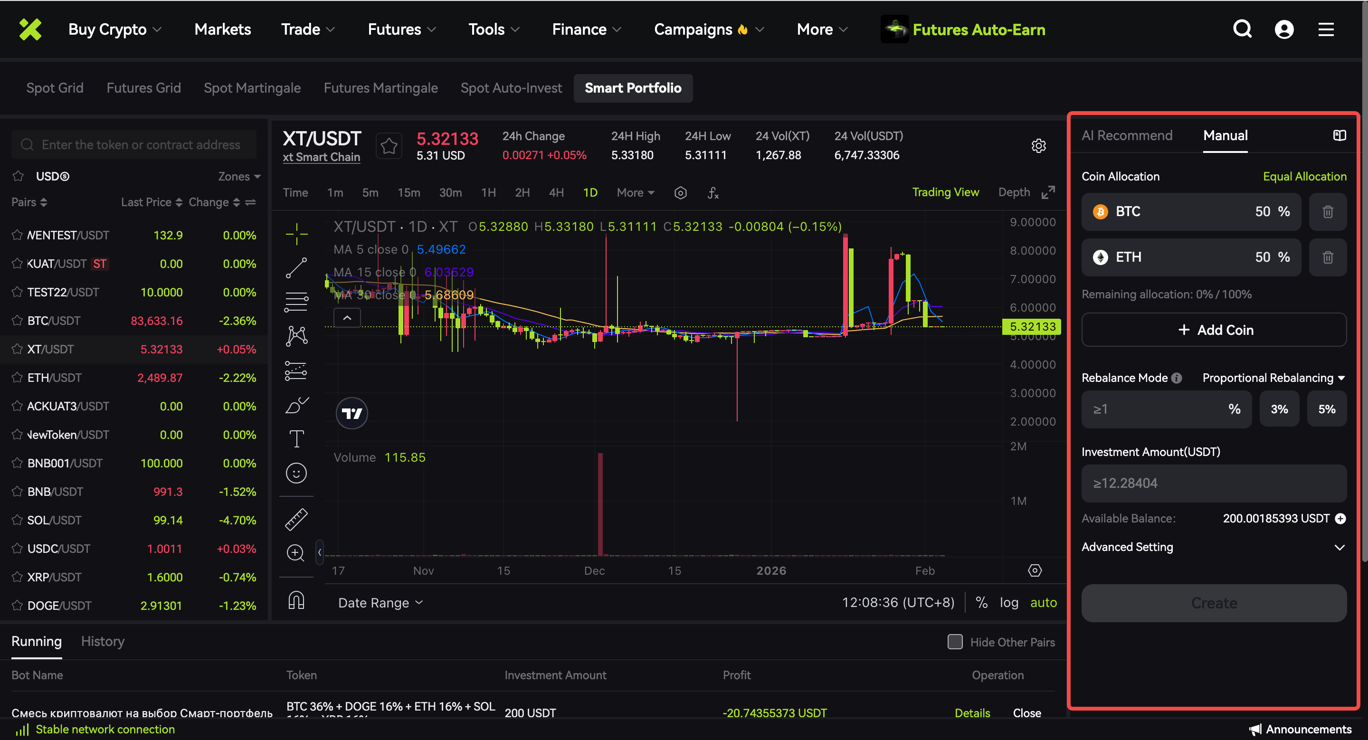This screenshot has height=740, width=1368.
Task: Open the More timeframes dropdown
Action: tap(635, 193)
